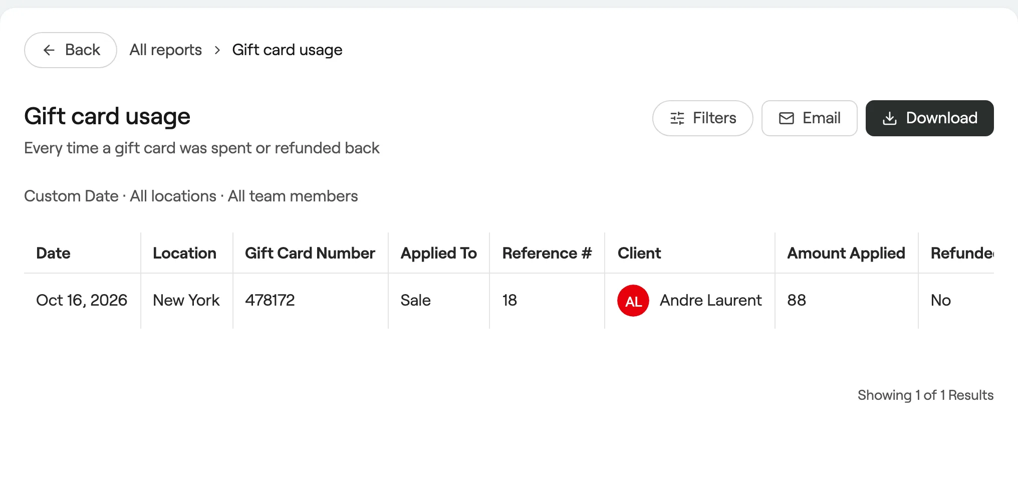Click the AL client avatar
The height and width of the screenshot is (481, 1018).
[633, 301]
